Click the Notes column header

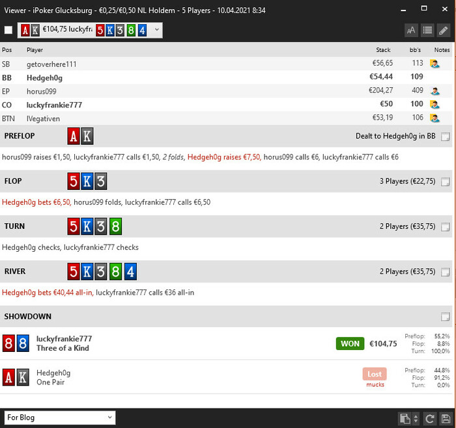442,50
